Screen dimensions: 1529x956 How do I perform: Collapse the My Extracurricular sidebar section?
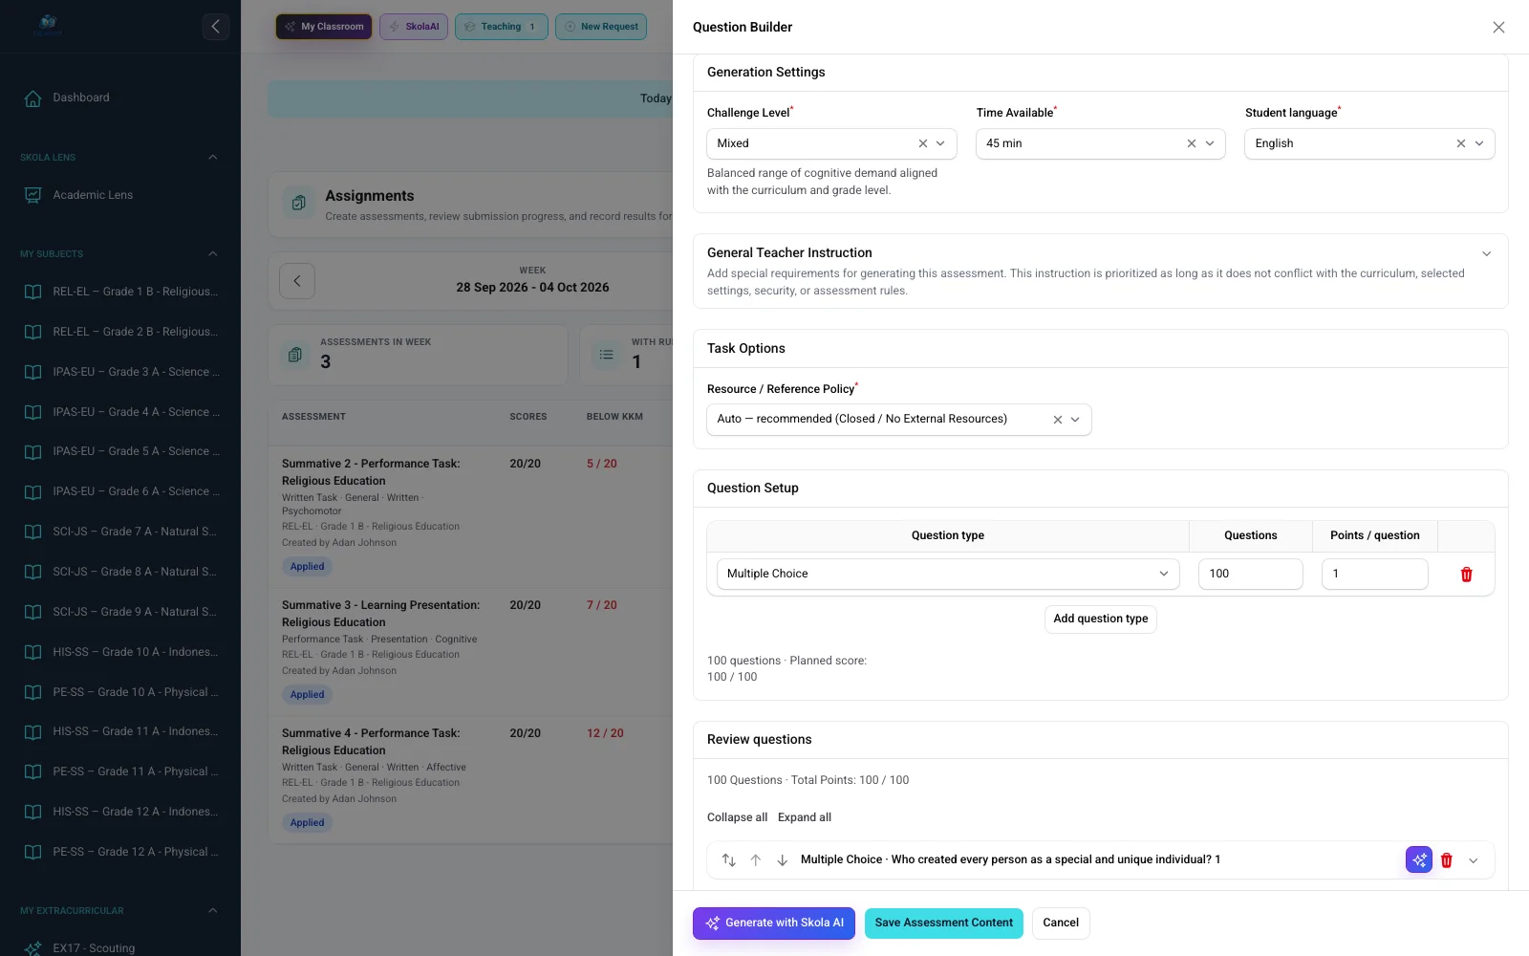tap(212, 910)
